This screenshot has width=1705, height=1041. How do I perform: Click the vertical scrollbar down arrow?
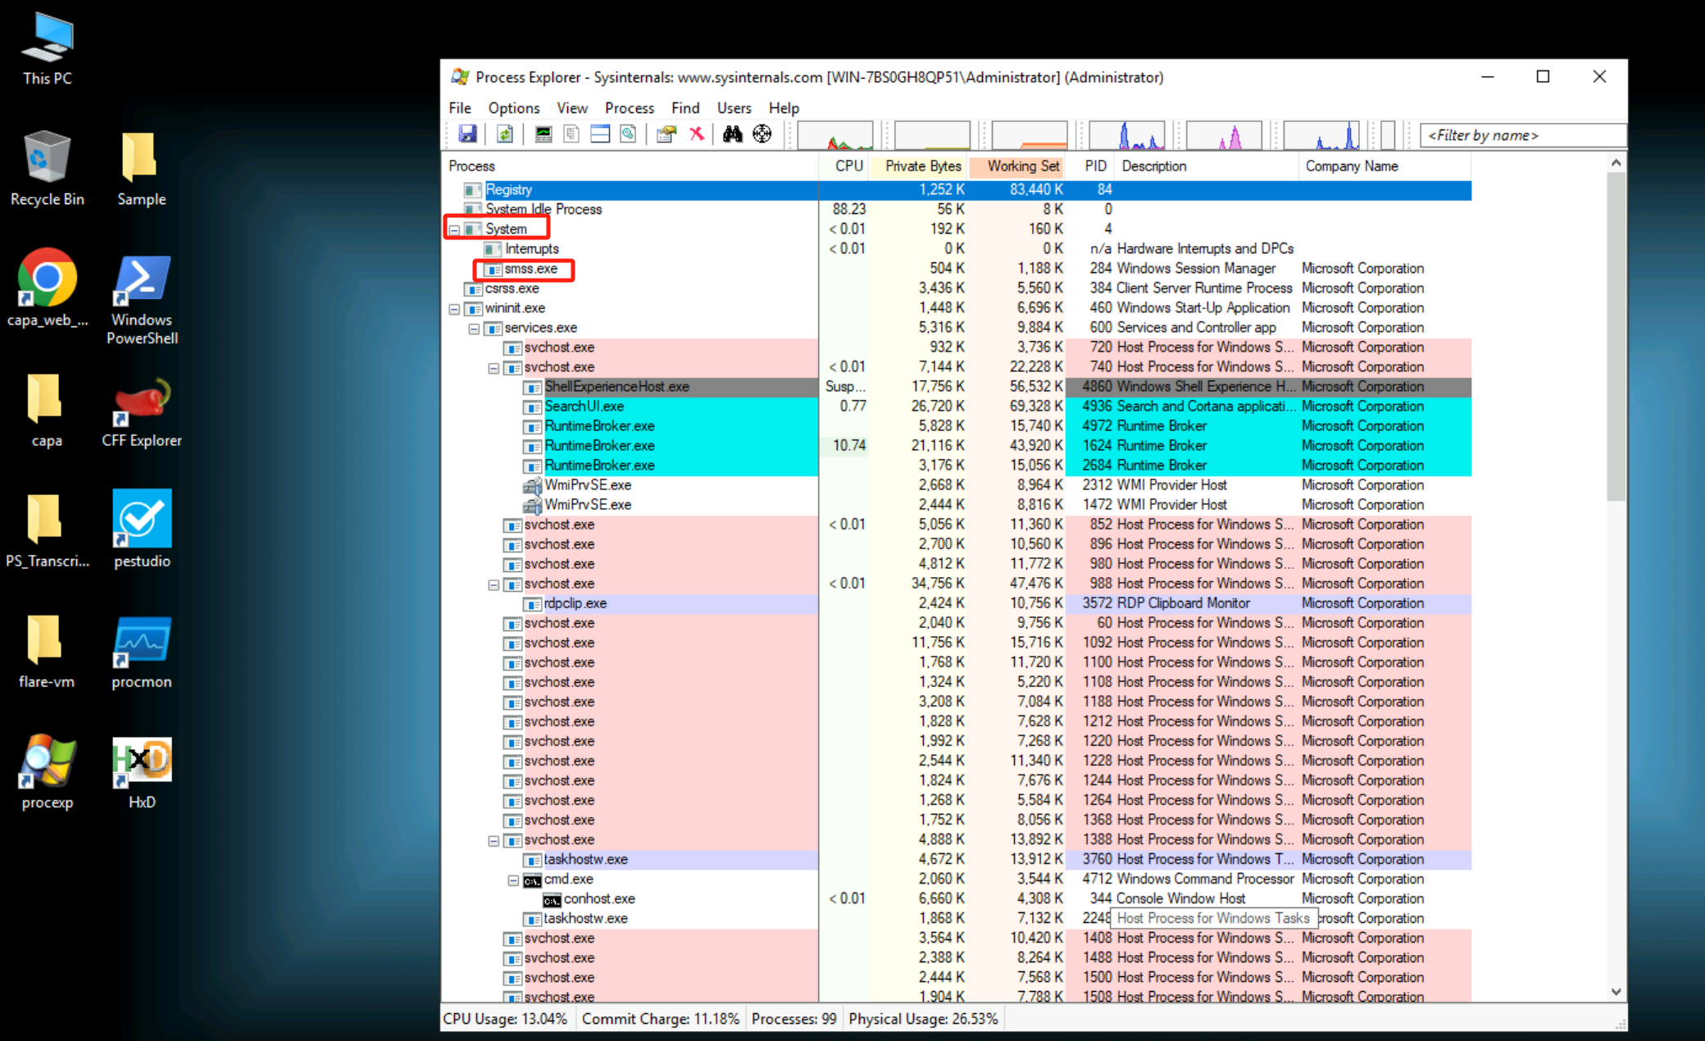click(1616, 992)
